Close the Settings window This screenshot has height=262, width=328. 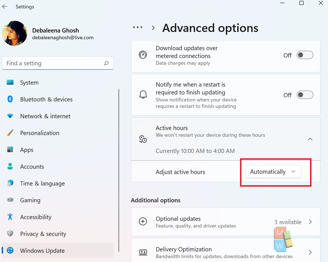(x=321, y=3)
